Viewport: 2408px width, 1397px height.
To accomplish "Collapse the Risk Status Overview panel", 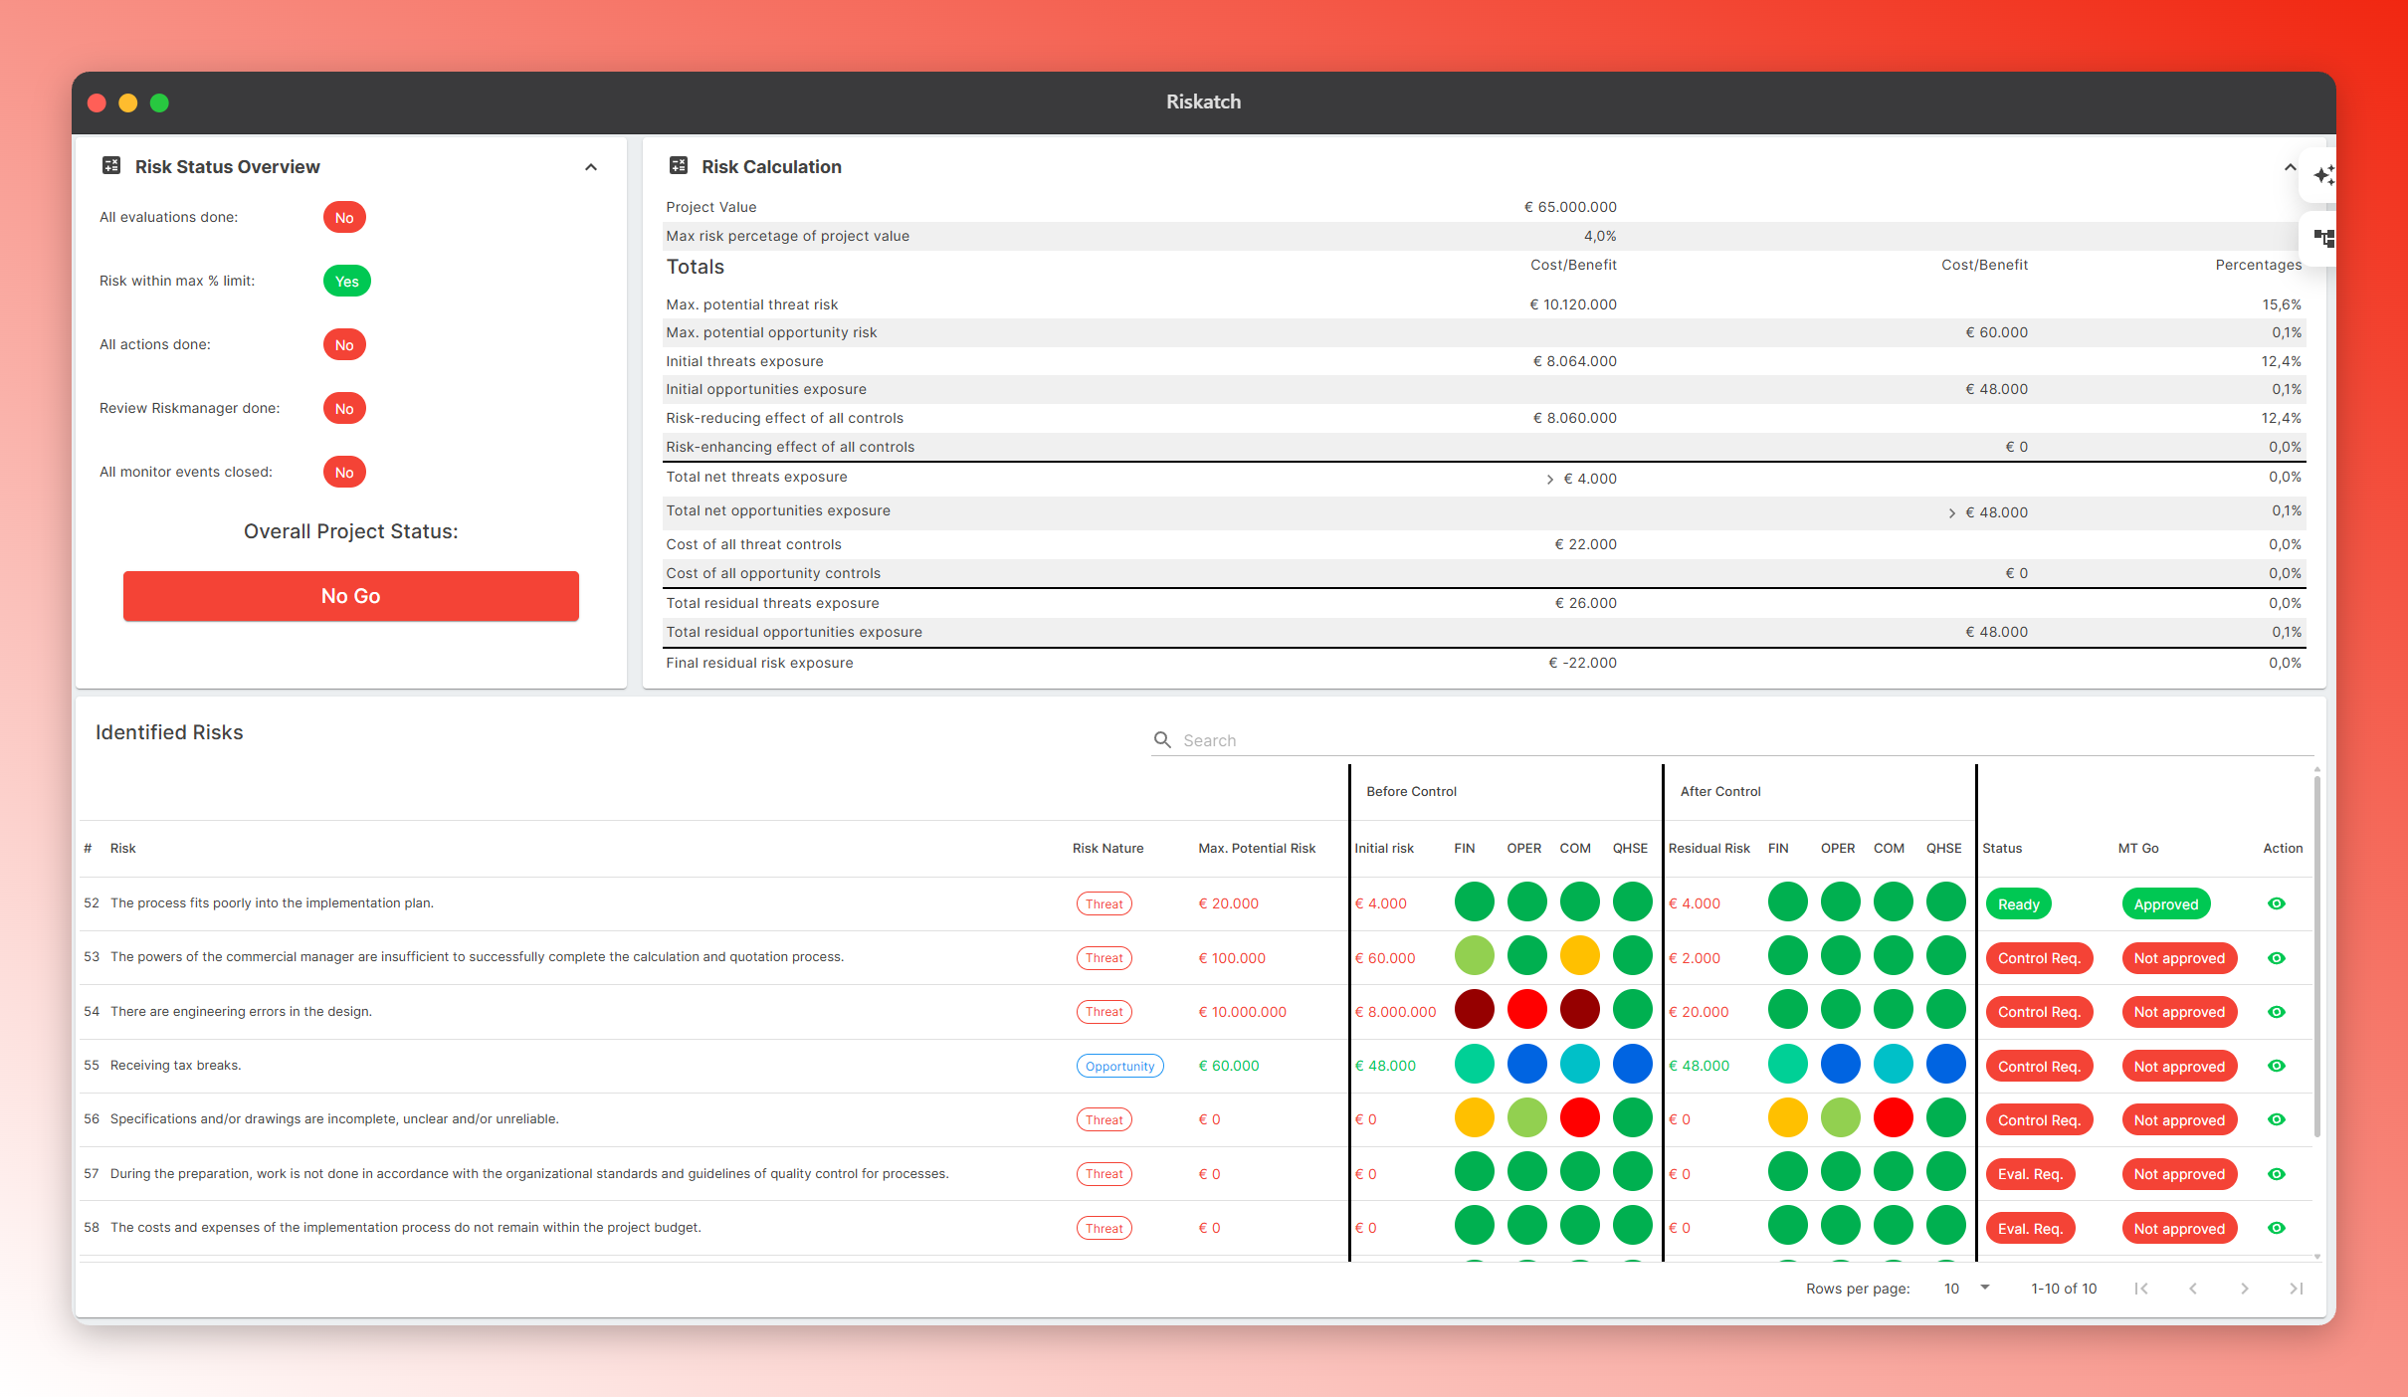I will [591, 167].
